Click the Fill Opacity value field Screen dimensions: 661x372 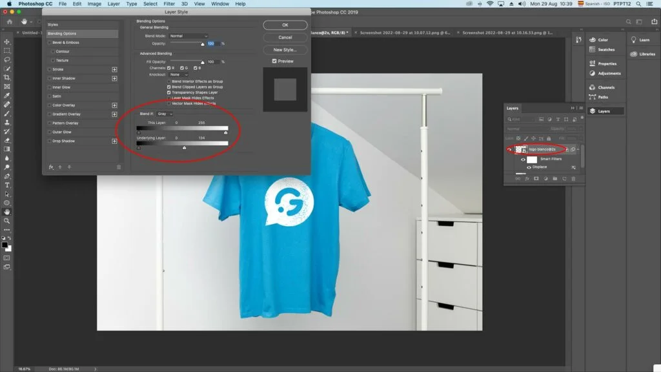pyautogui.click(x=212, y=61)
